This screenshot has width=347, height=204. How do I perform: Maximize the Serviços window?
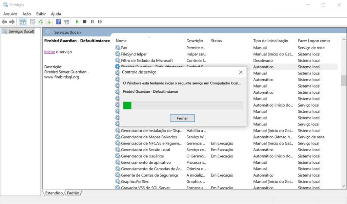click(323, 5)
